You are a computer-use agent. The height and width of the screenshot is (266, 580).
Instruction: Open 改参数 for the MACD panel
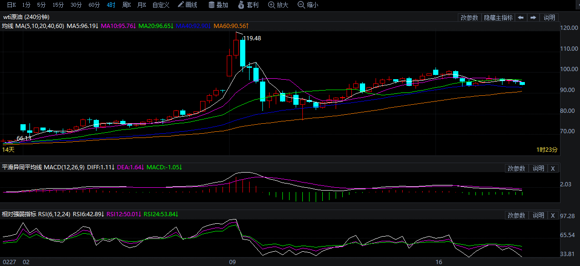(516, 168)
